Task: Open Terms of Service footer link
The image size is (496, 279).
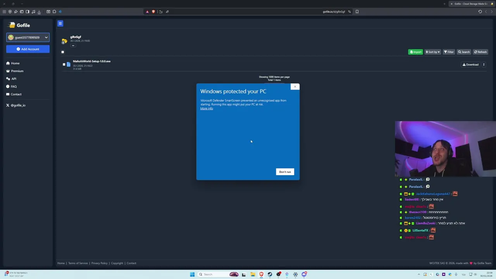Action: click(x=78, y=263)
